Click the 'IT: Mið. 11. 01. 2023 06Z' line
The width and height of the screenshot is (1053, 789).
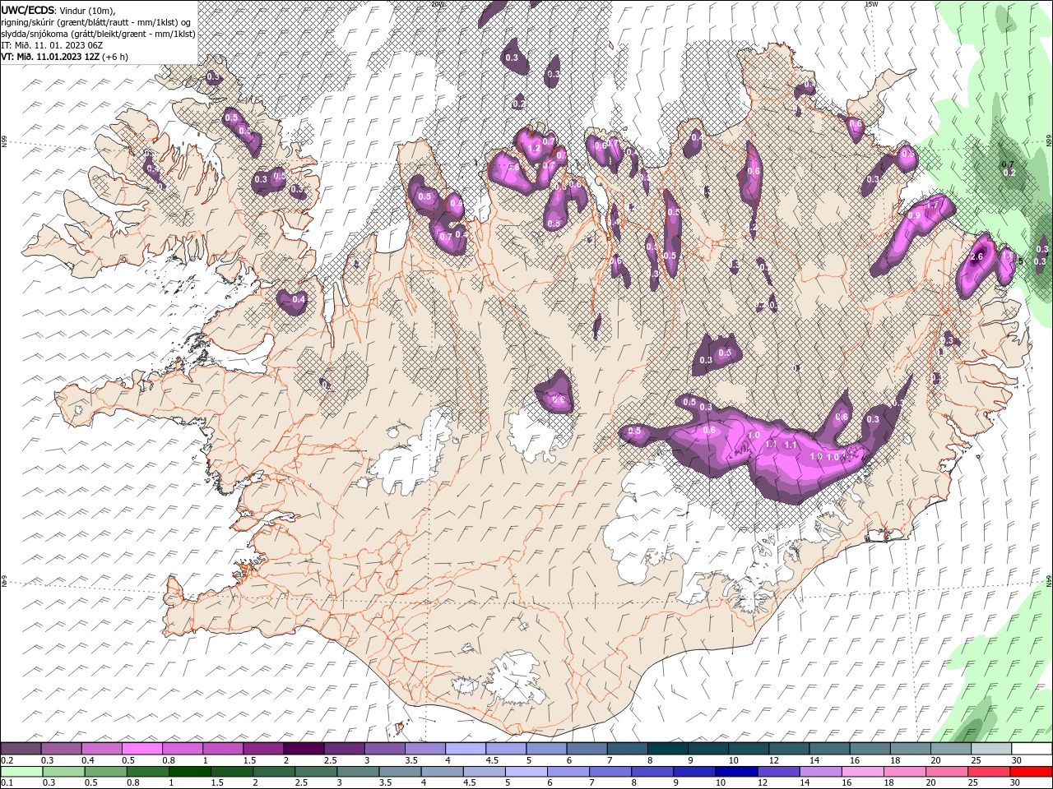52,45
